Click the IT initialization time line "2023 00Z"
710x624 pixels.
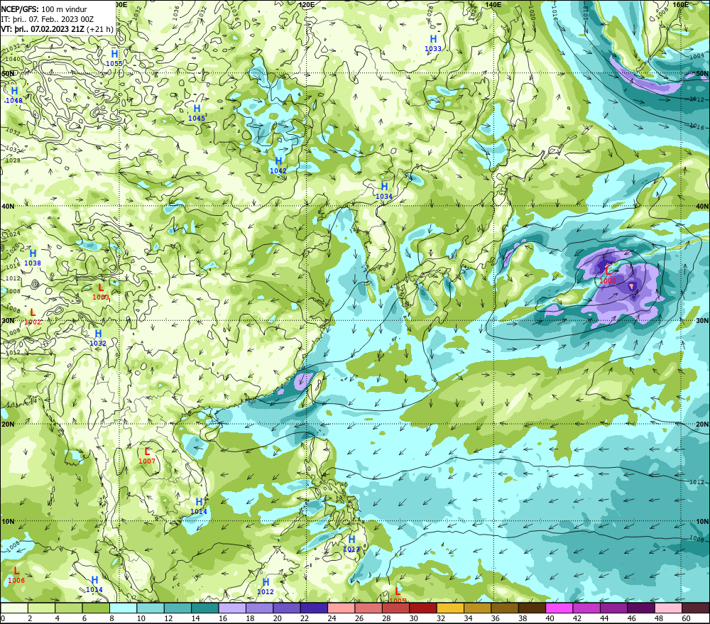(78, 19)
